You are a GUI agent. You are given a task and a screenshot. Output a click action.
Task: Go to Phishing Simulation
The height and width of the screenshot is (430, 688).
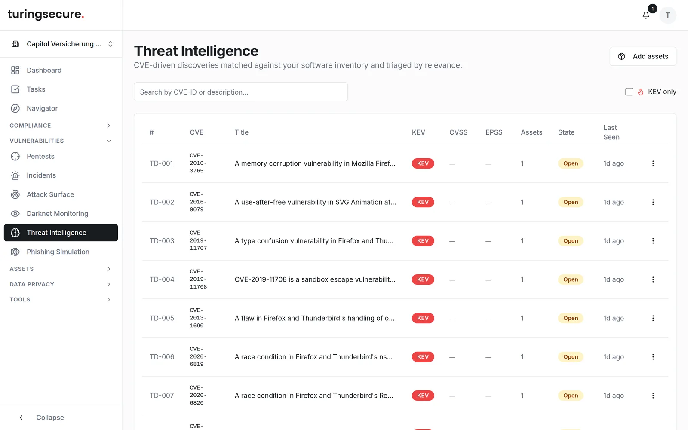(61, 252)
